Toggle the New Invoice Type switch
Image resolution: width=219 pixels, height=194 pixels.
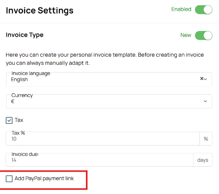pyautogui.click(x=204, y=35)
